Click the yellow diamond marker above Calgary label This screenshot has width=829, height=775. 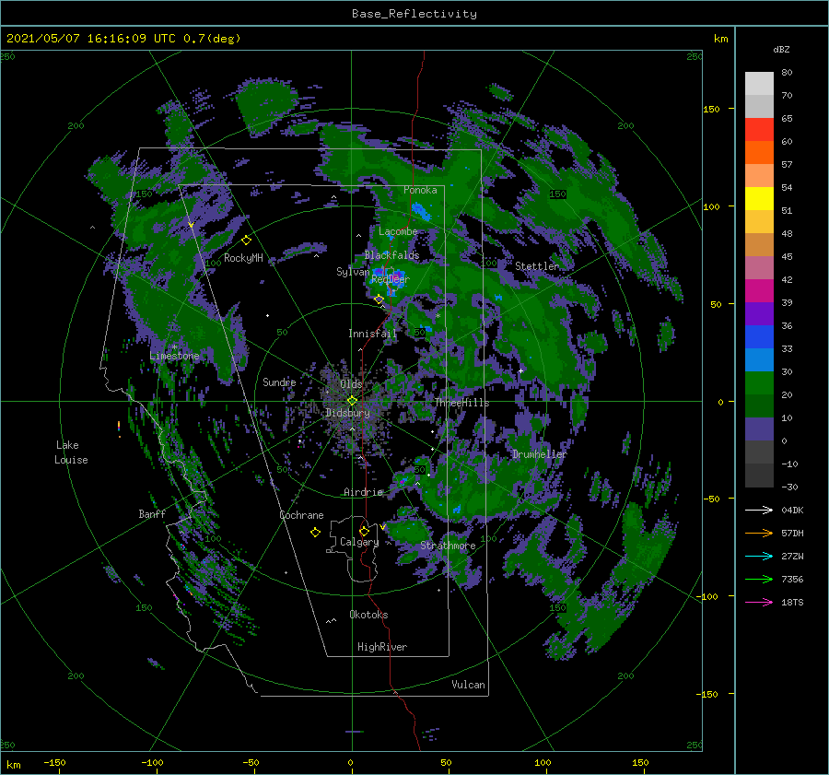click(x=364, y=531)
